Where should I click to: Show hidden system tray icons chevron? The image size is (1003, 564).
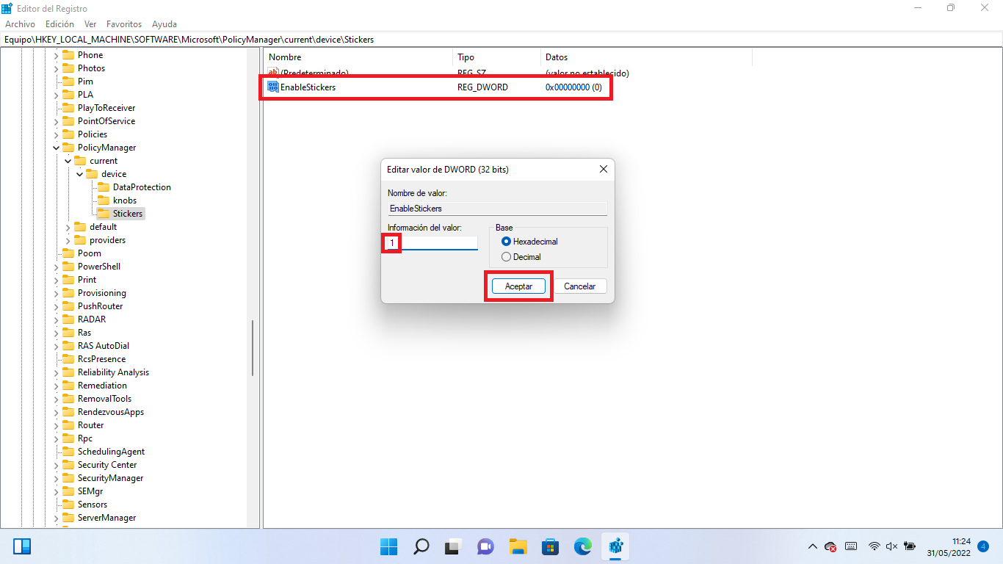click(812, 546)
